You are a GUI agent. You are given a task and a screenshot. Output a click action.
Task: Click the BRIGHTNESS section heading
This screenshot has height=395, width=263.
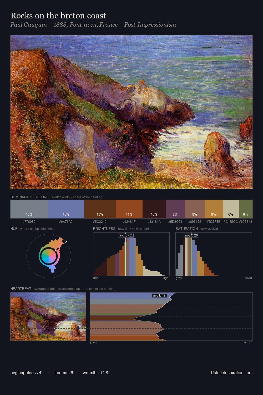click(104, 229)
